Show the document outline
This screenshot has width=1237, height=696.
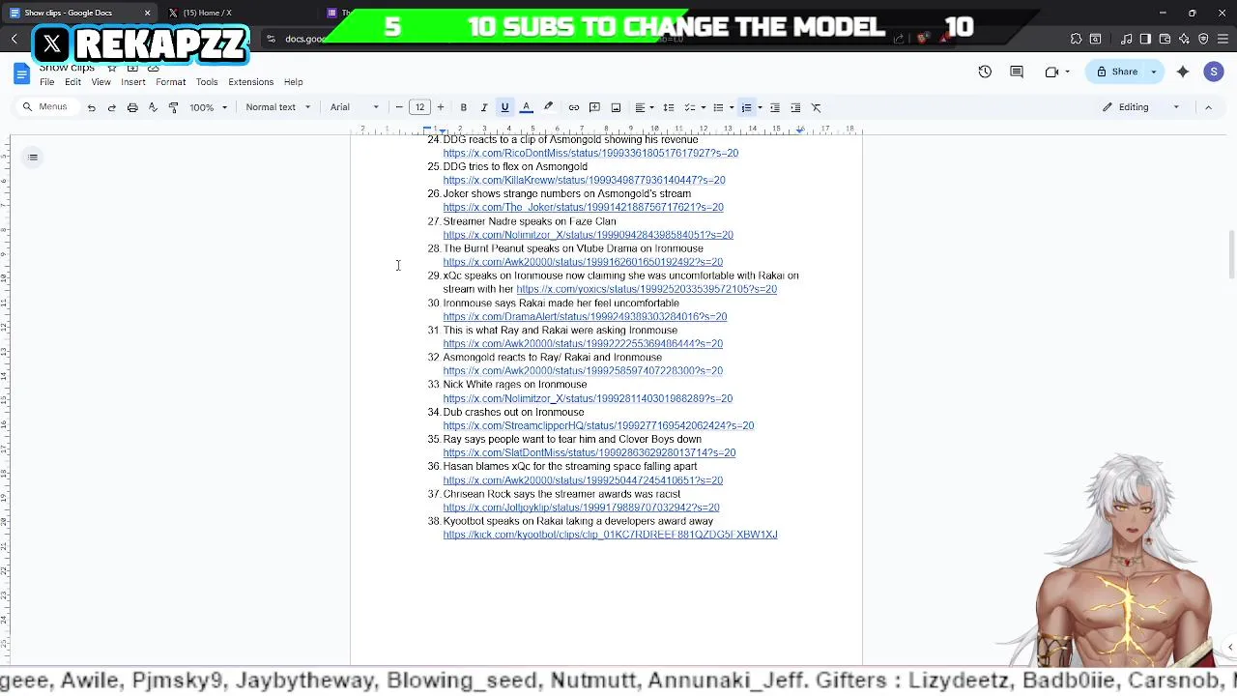tap(33, 157)
